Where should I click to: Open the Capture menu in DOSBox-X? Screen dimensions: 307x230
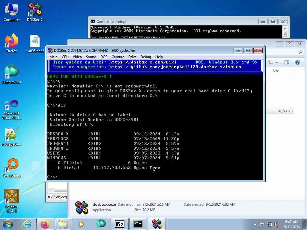pyautogui.click(x=118, y=57)
